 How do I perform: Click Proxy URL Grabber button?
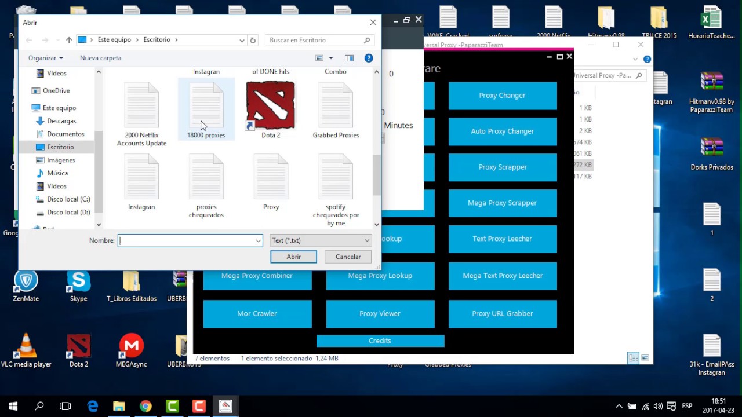503,314
